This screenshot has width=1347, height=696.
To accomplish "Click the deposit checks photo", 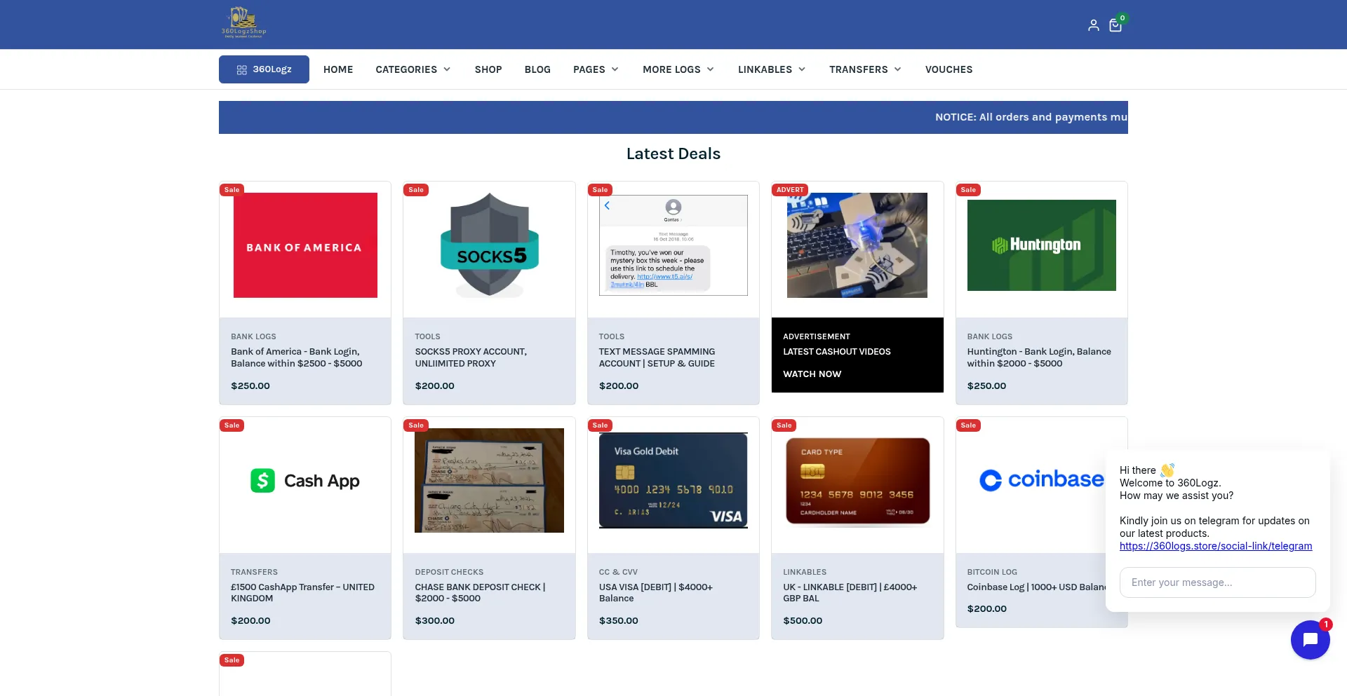I will (490, 481).
